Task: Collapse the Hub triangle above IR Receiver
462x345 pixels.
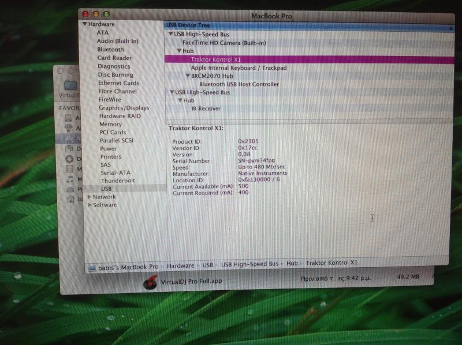Action: tap(180, 100)
